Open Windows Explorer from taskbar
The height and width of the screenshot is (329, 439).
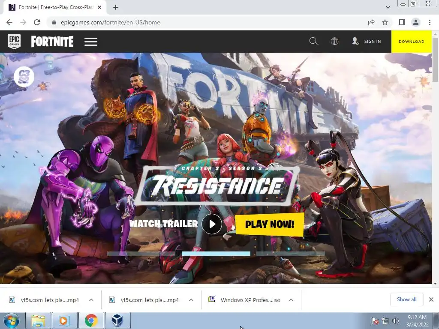(x=38, y=320)
